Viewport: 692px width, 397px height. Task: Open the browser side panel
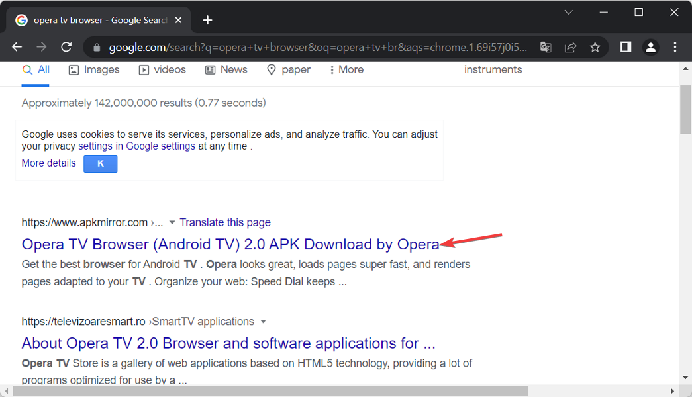(626, 47)
